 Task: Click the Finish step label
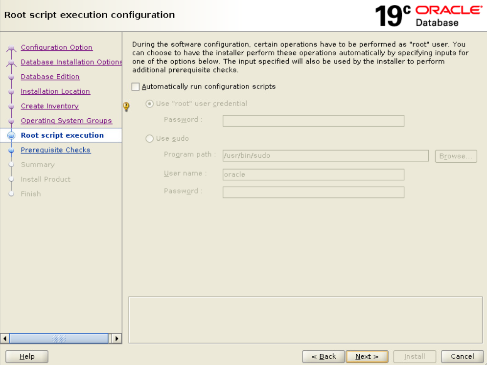coord(31,194)
